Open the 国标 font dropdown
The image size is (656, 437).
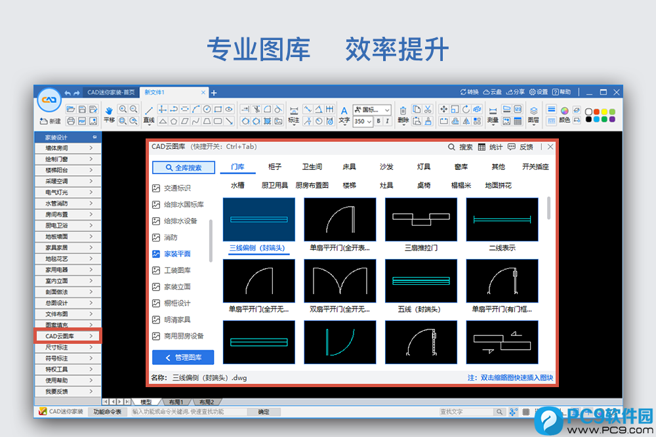[373, 110]
